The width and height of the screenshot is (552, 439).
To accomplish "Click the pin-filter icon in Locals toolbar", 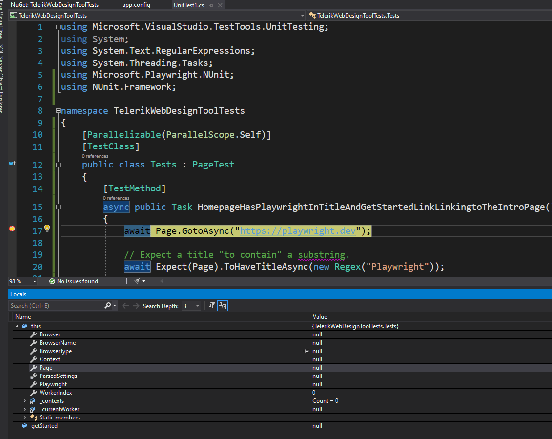I will point(212,306).
